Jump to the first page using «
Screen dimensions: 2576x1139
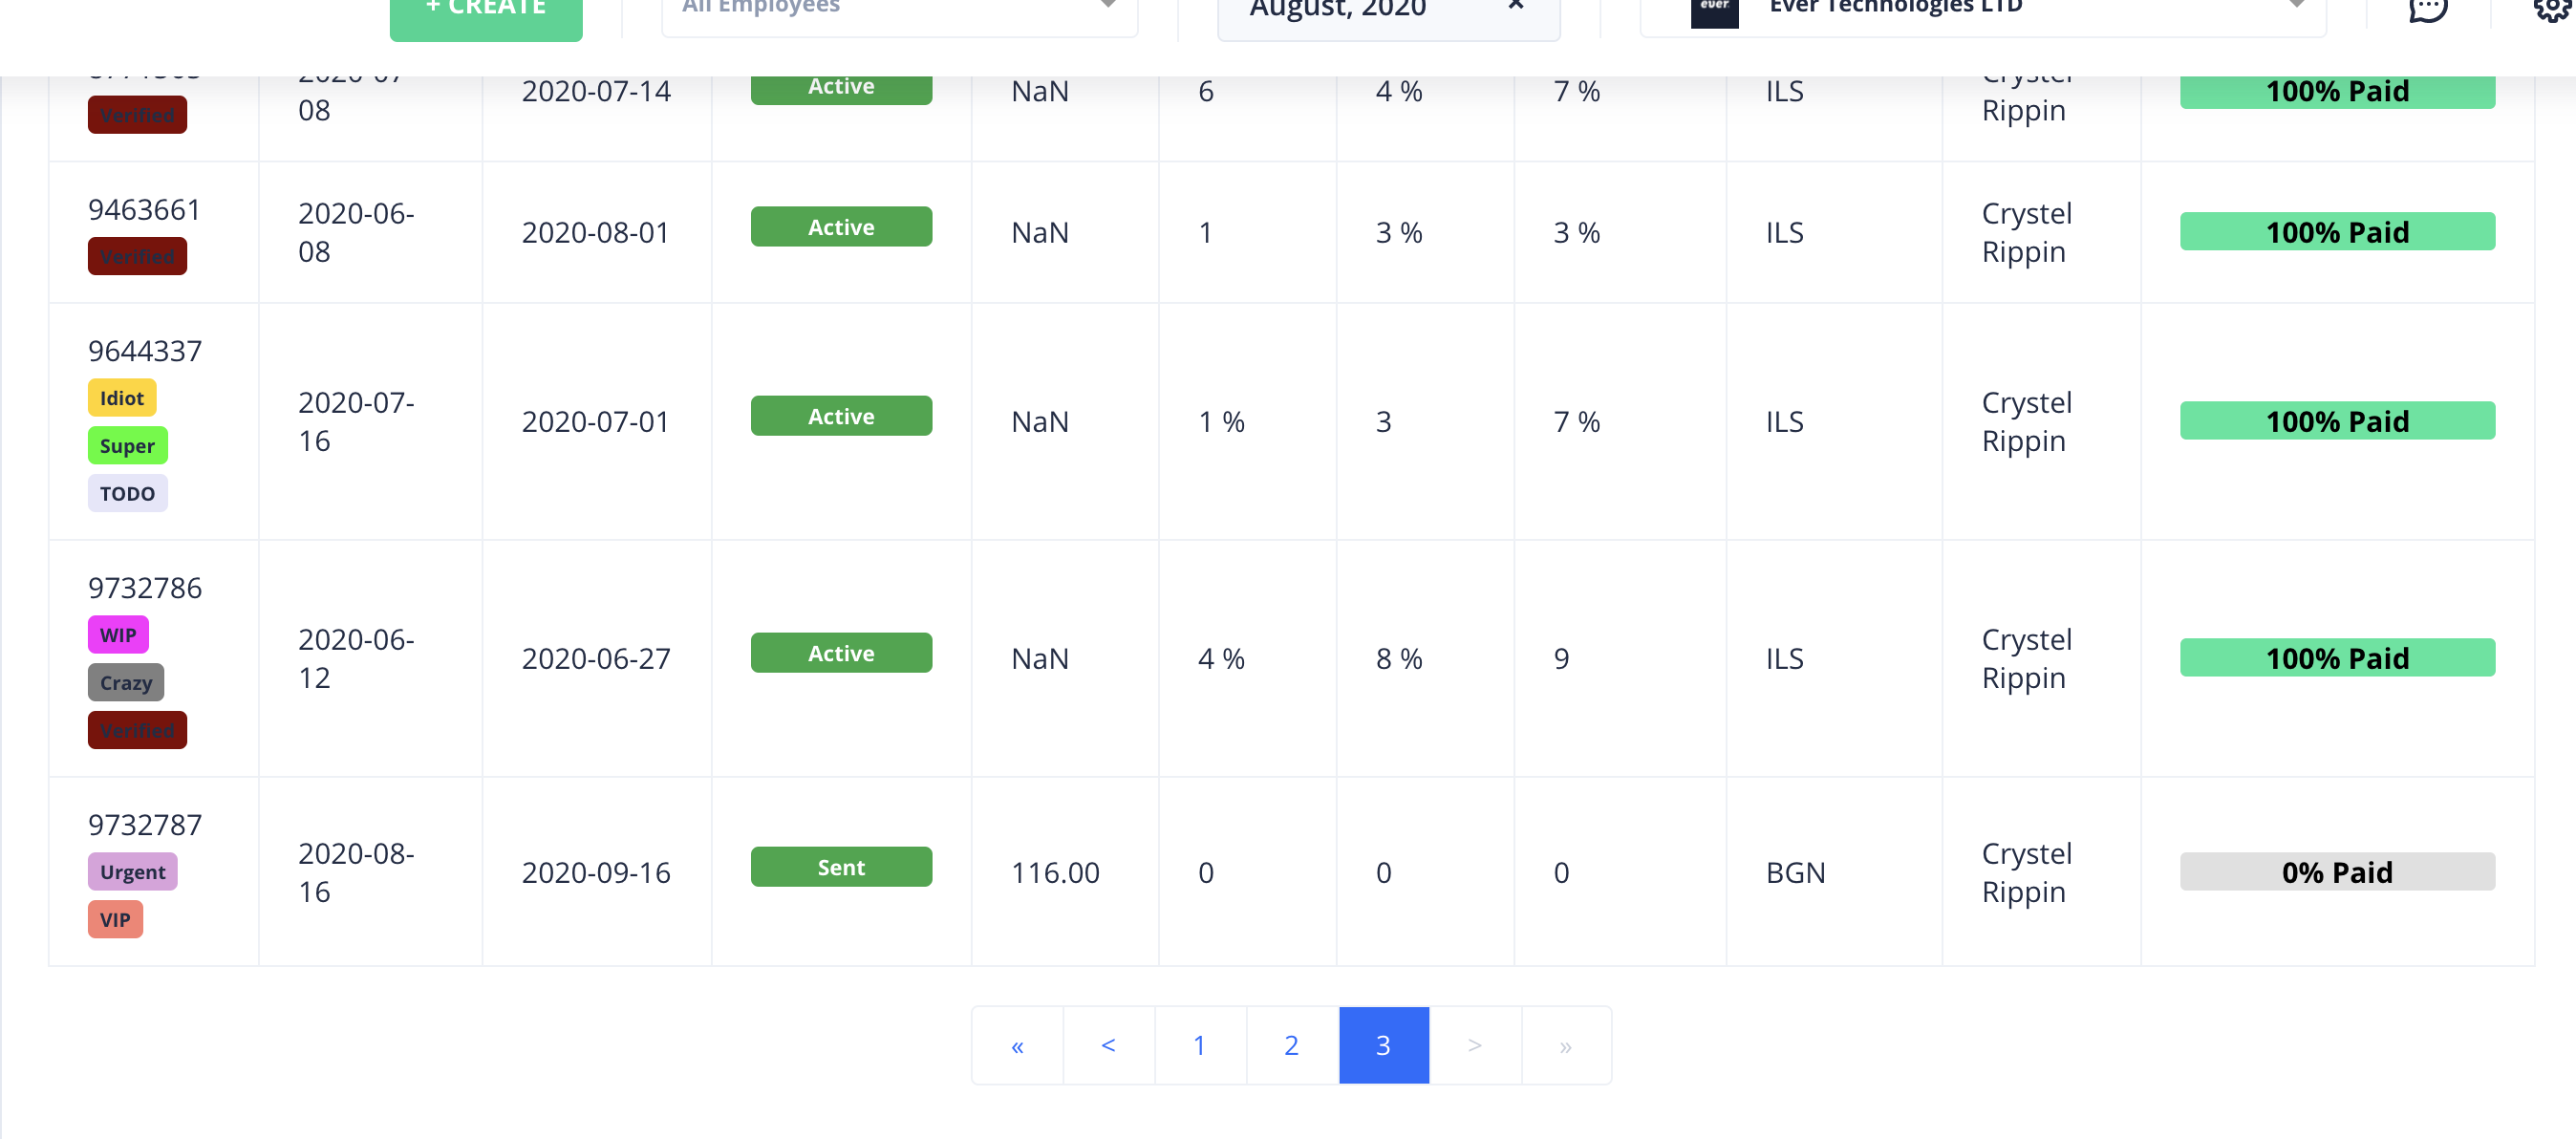pos(1017,1045)
